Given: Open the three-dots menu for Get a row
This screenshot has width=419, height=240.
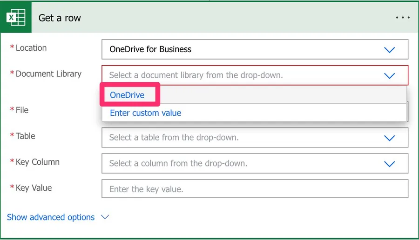Looking at the screenshot, I should (403, 18).
